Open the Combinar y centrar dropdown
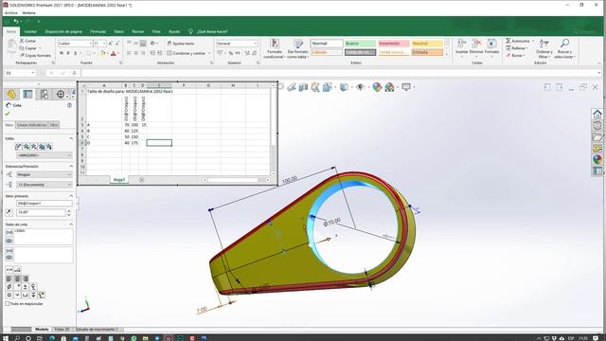Image resolution: width=606 pixels, height=341 pixels. click(x=209, y=53)
